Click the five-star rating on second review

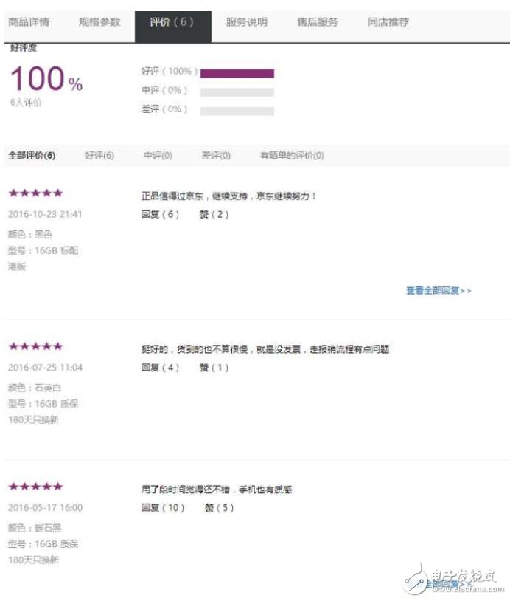click(35, 346)
